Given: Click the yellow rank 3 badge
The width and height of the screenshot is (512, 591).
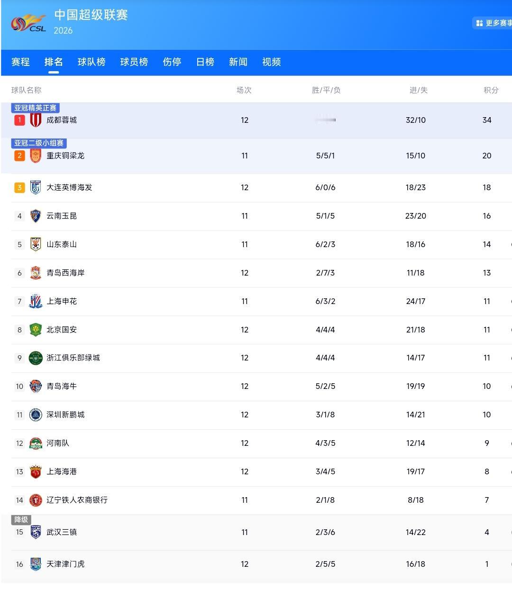Looking at the screenshot, I should click(19, 187).
